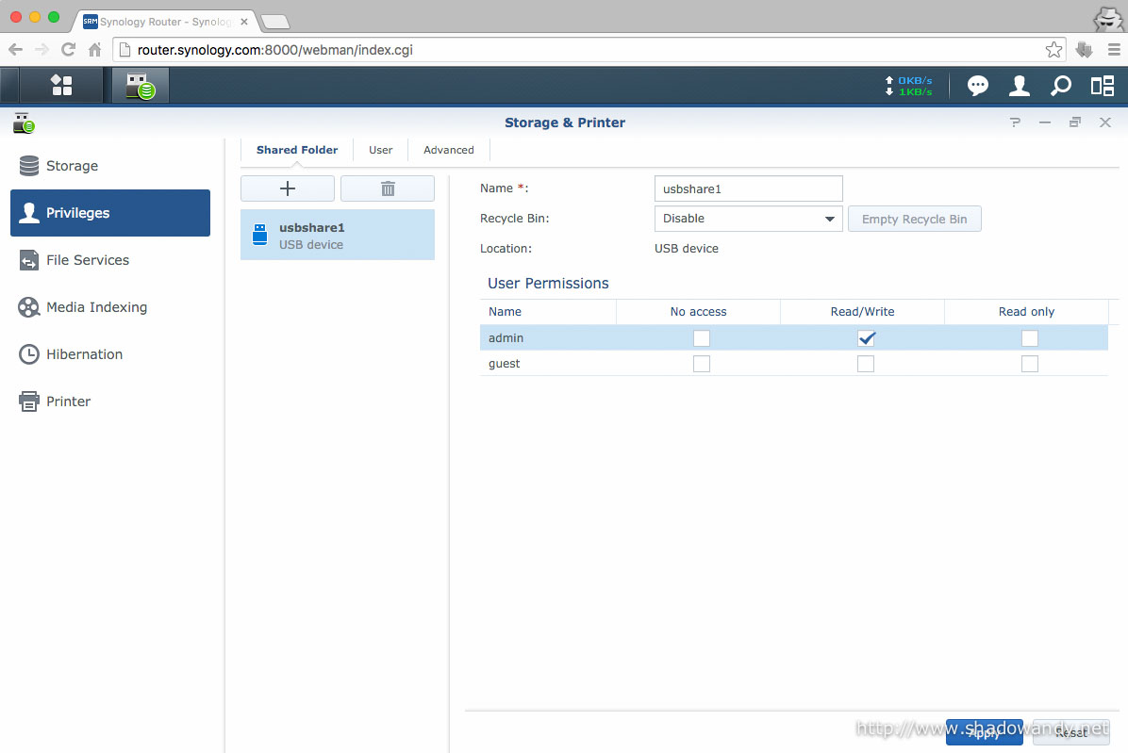Select usbshare1 USB device in folder list
Image resolution: width=1128 pixels, height=753 pixels.
coord(338,236)
